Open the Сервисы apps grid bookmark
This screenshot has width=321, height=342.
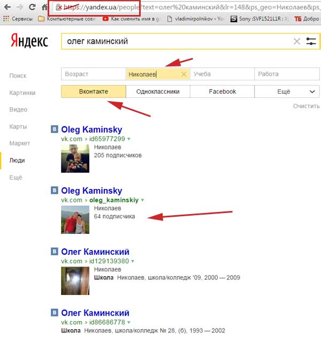click(18, 19)
